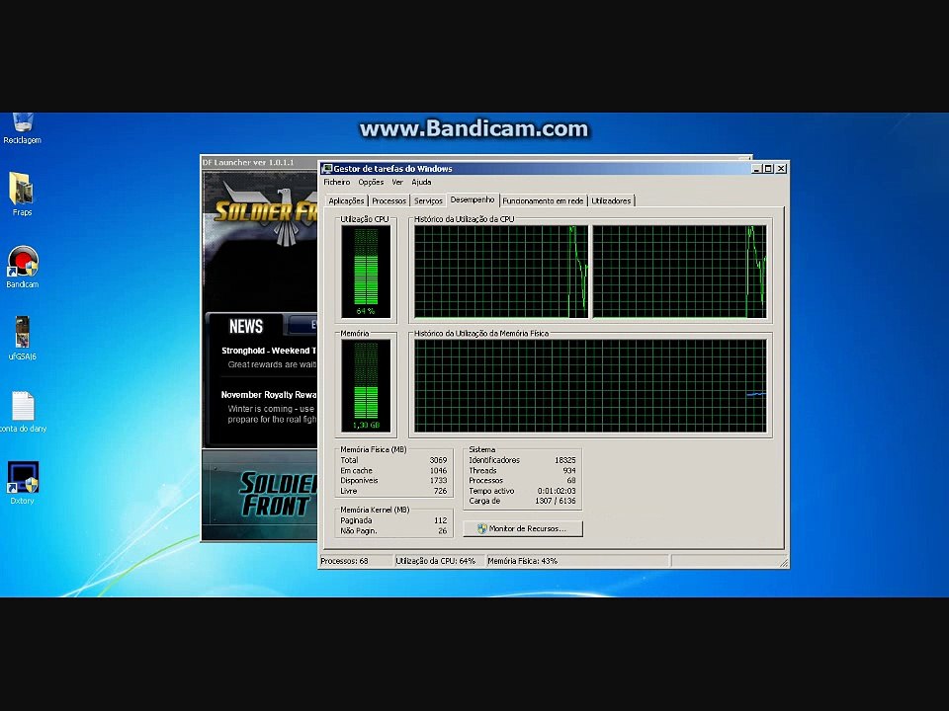Switch to Funcionamento em rede tab
Image resolution: width=949 pixels, height=711 pixels.
pyautogui.click(x=543, y=200)
